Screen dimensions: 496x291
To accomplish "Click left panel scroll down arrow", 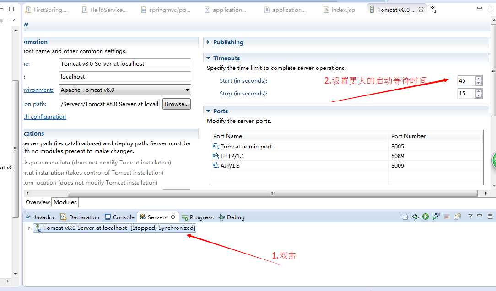I will coord(16,274).
